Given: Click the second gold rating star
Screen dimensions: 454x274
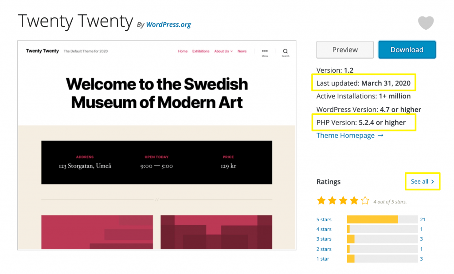Looking at the screenshot, I should point(332,200).
